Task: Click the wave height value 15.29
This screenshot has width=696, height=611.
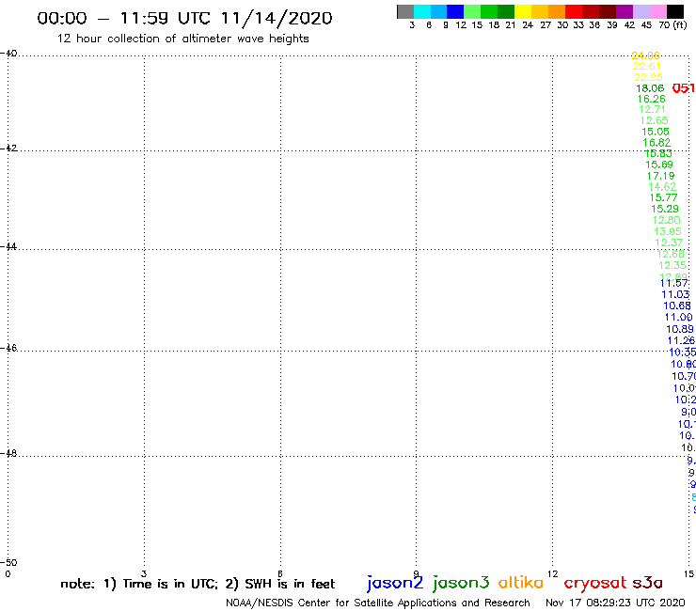Action: (664, 209)
